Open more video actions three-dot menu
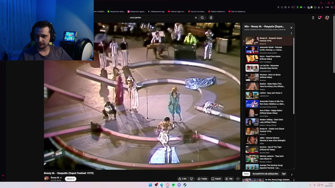 point(238,179)
